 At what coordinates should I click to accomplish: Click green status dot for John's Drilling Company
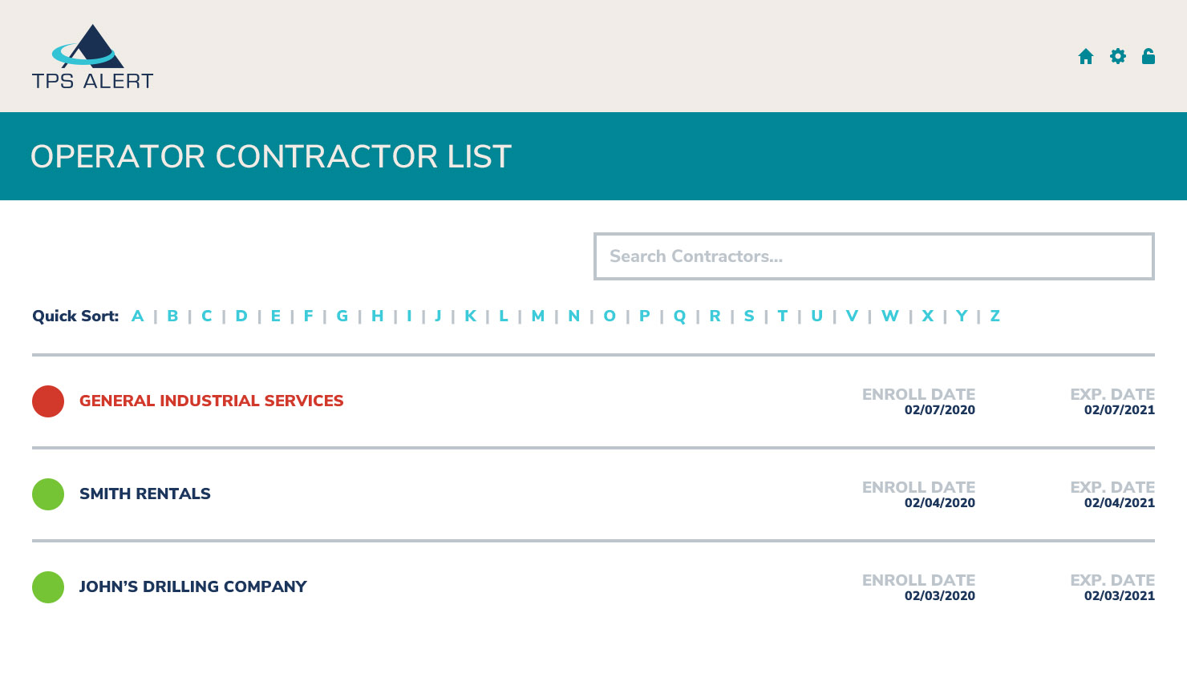pyautogui.click(x=48, y=587)
